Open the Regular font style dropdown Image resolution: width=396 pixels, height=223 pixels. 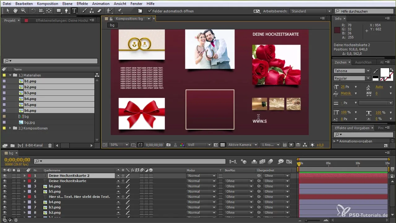click(352, 78)
